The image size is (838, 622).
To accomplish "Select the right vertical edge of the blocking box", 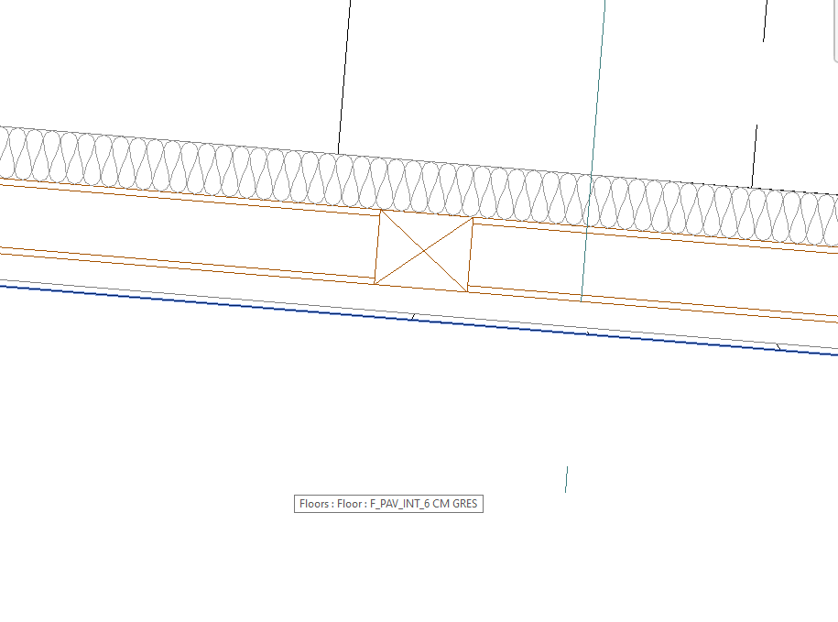I will point(470,254).
